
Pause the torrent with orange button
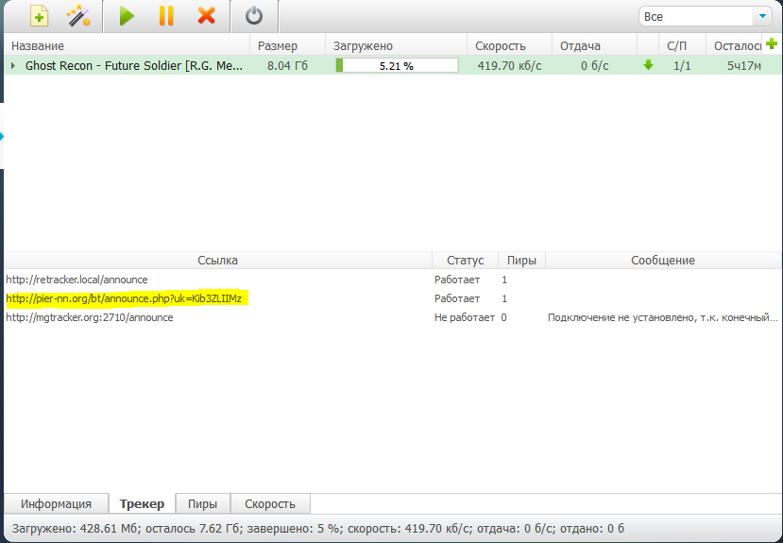[x=166, y=16]
